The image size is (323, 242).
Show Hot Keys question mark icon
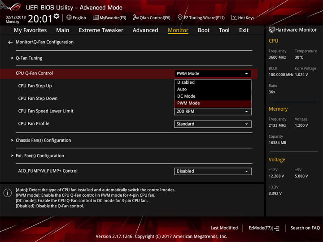234,18
